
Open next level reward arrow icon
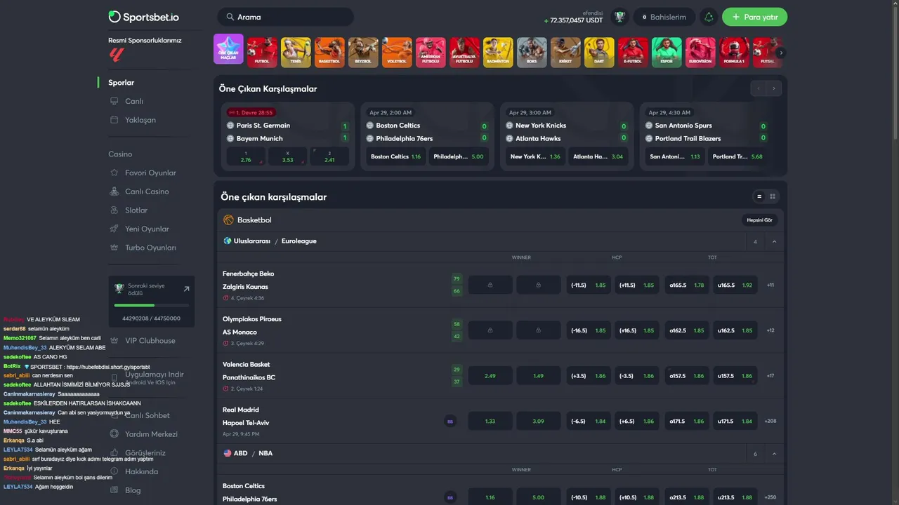click(187, 288)
